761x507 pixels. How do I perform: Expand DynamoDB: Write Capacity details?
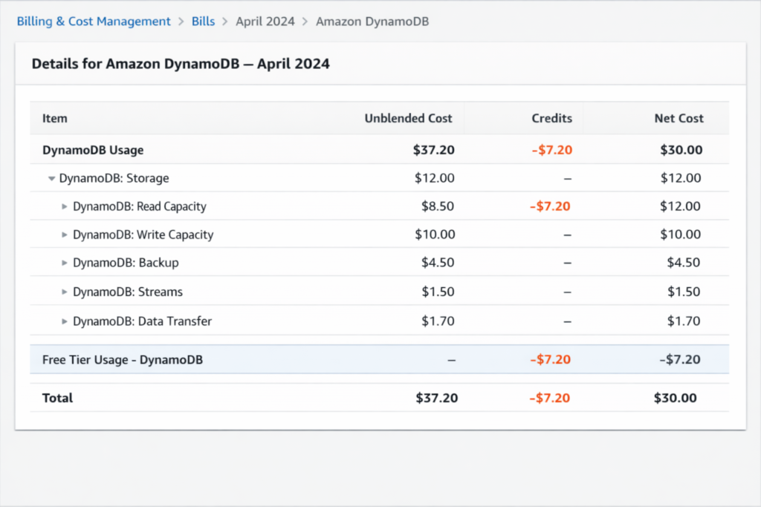click(x=65, y=235)
